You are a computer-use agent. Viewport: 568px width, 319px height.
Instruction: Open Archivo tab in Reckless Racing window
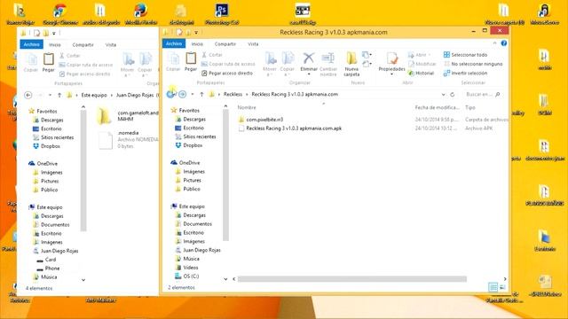(174, 43)
